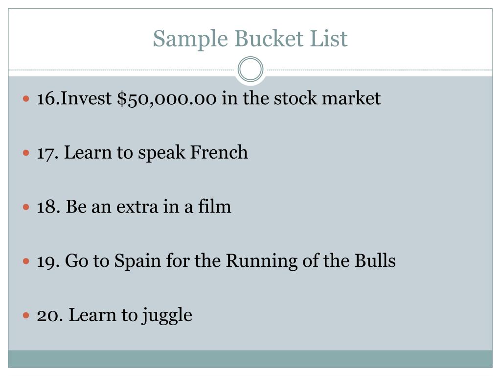The height and width of the screenshot is (376, 501).
Task: Click the teal footer bar at the bottom
Action: [250, 359]
